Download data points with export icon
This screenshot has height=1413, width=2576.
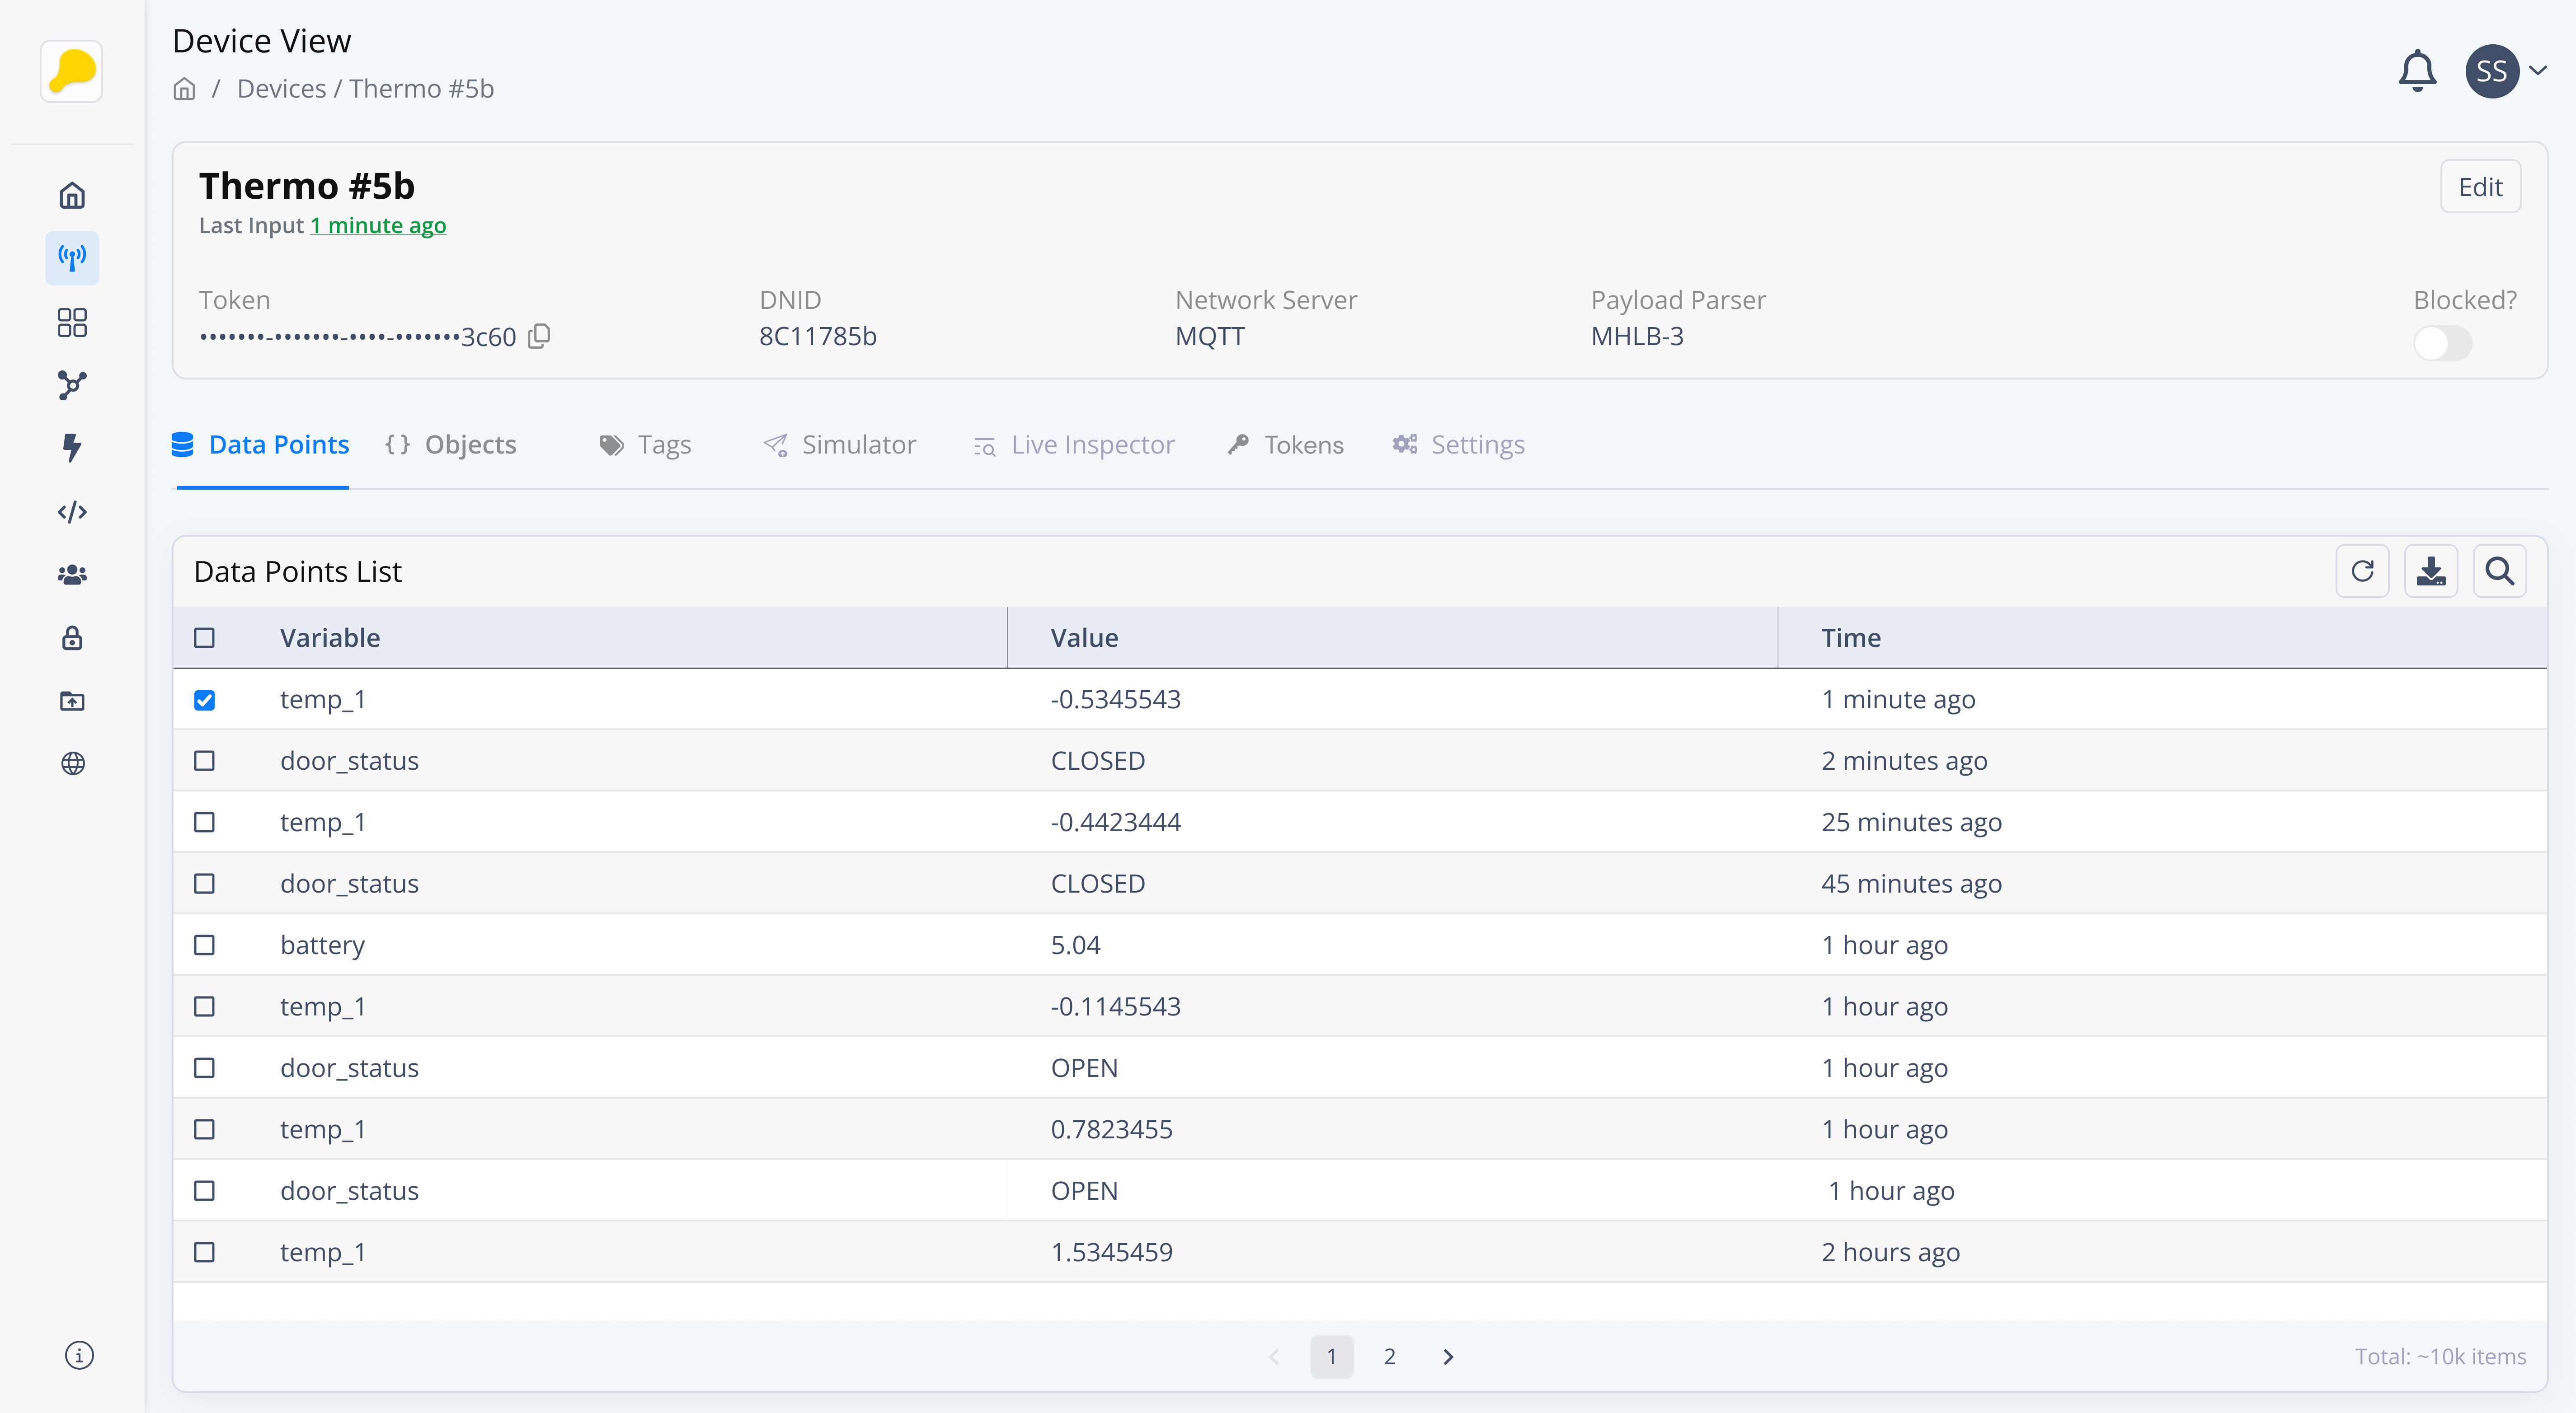(2430, 571)
